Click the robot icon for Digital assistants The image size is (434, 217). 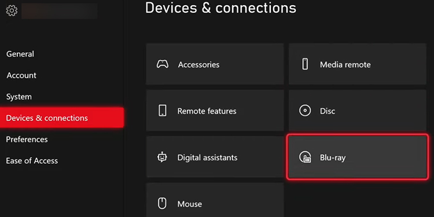point(162,157)
